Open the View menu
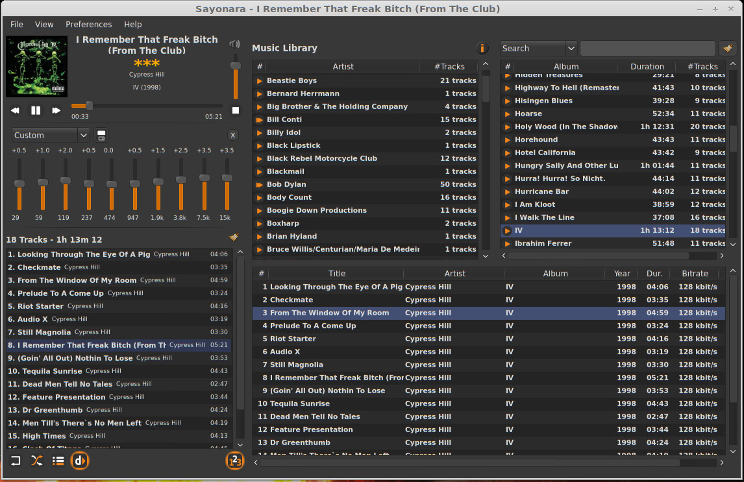 point(44,24)
